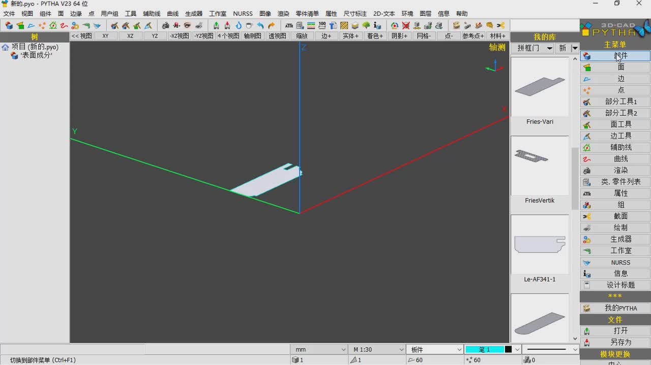Click the layers stack toolbar icon
The image size is (651, 365).
point(355,25)
